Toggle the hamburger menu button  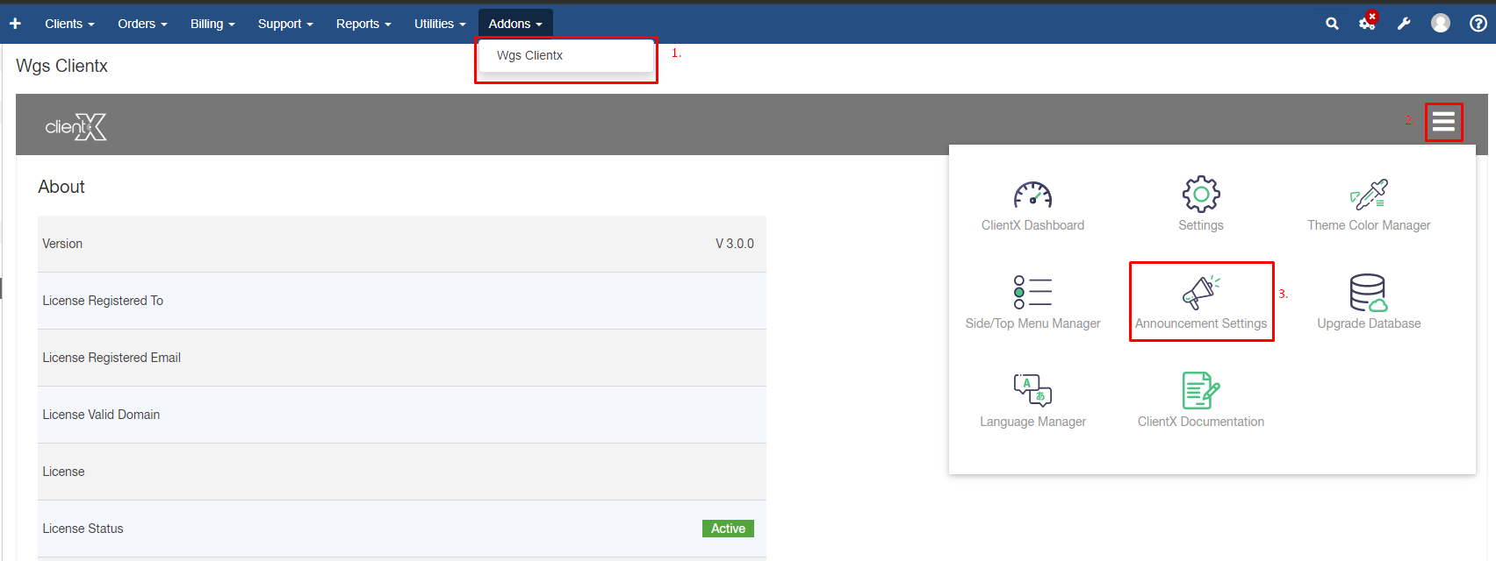[x=1443, y=123]
